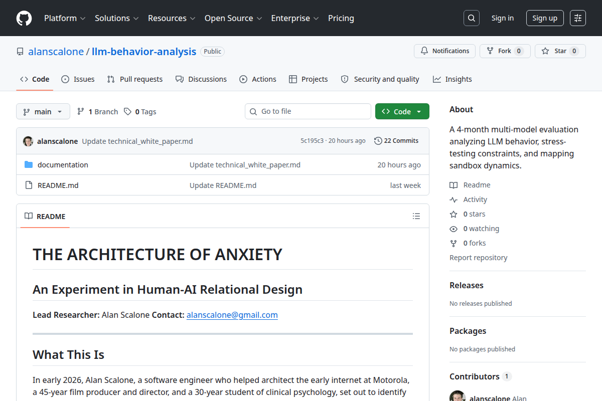This screenshot has height=401, width=602.
Task: Switch to the Pull requests tab
Action: coord(135,79)
